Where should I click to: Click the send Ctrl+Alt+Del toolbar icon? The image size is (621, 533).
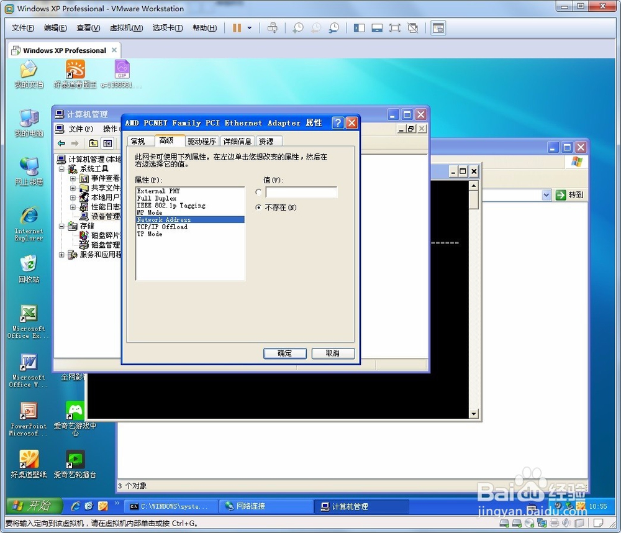(273, 28)
